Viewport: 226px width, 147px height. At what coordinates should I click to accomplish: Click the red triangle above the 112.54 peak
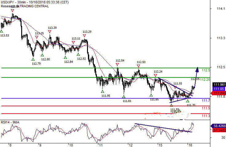pyautogui.click(x=117, y=65)
